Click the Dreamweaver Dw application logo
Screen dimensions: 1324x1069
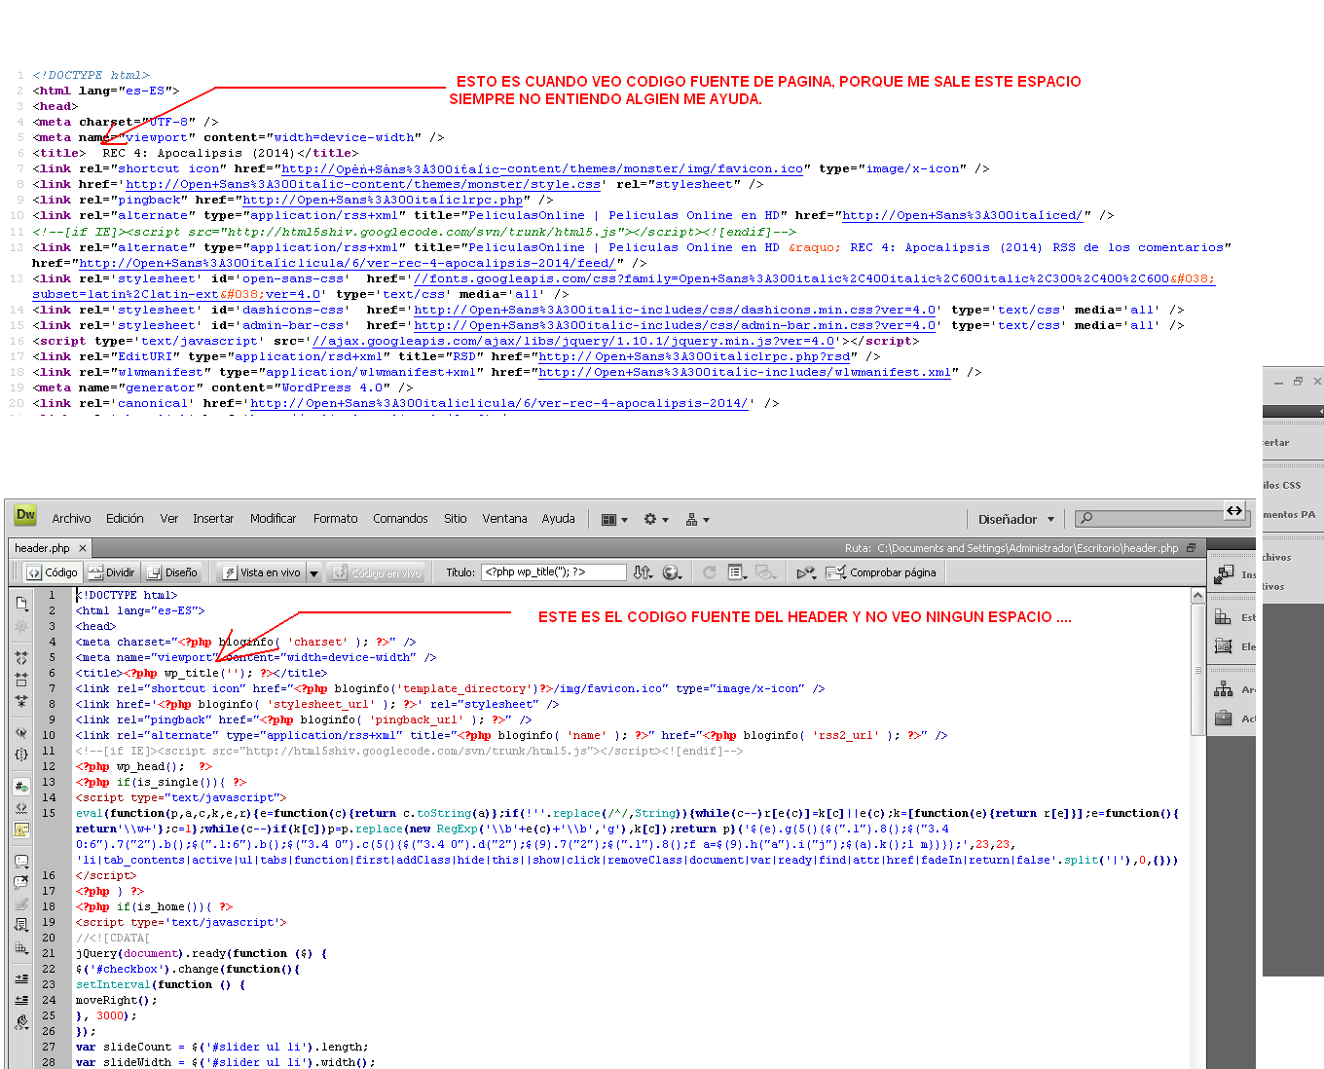point(25,515)
